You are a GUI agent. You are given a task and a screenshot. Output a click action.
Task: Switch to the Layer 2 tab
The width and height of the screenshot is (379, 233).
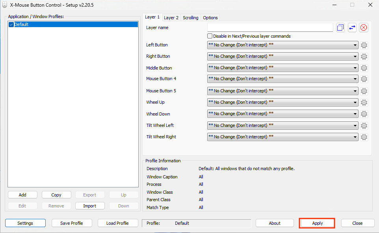point(171,18)
